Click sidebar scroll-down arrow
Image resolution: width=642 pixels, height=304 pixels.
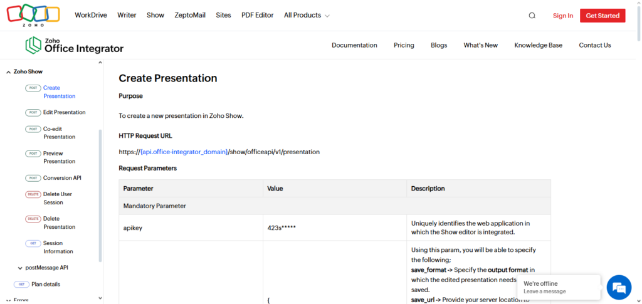point(100,299)
